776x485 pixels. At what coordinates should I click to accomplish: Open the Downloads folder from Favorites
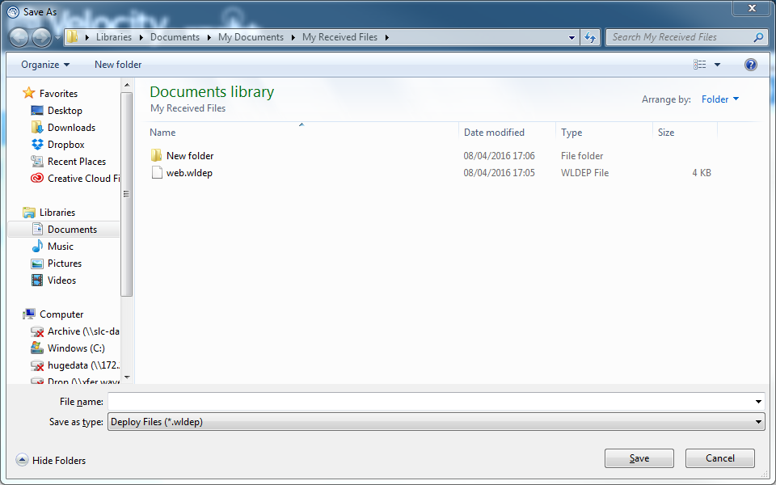click(72, 127)
